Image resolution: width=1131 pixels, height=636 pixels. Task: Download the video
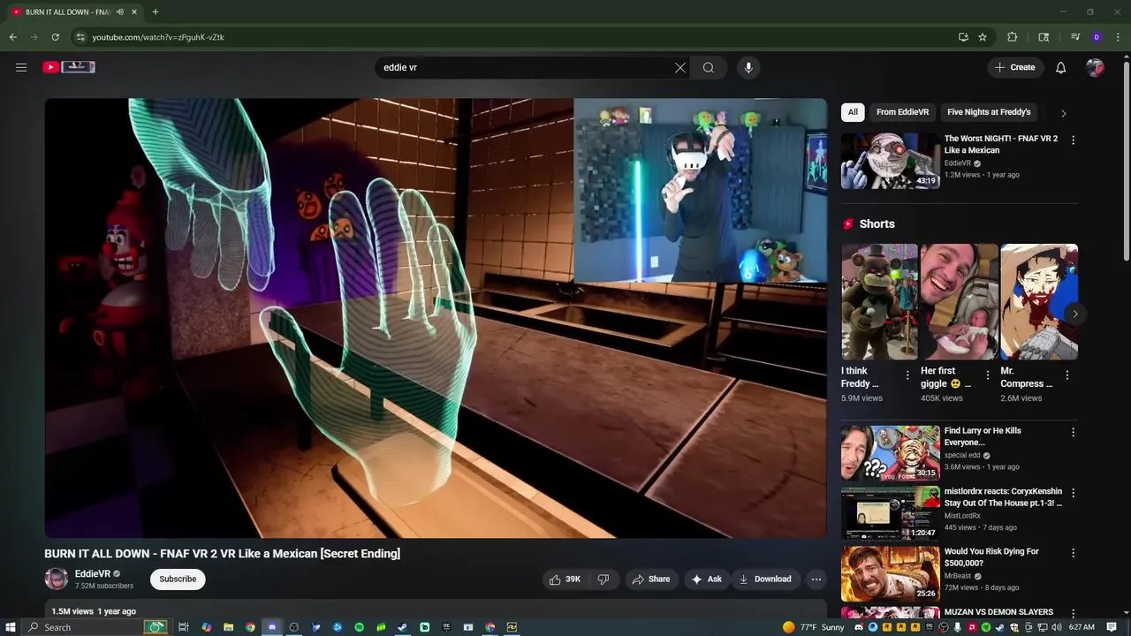pyautogui.click(x=765, y=579)
